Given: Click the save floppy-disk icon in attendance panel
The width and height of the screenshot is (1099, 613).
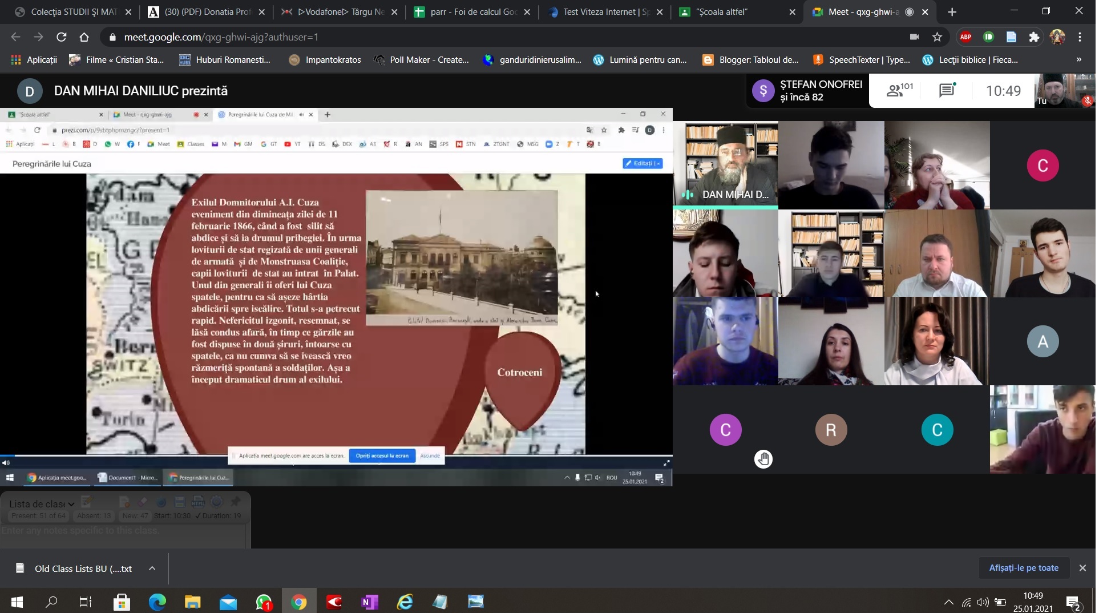Looking at the screenshot, I should click(x=180, y=502).
